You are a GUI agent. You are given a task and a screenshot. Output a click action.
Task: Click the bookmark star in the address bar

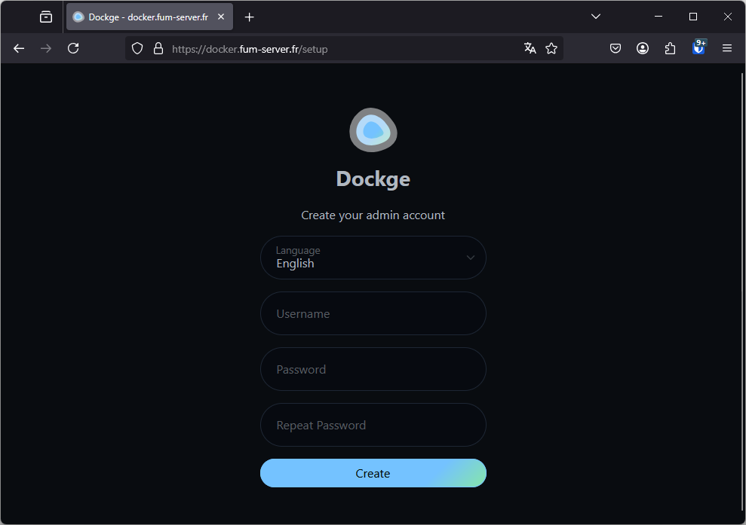coord(551,47)
